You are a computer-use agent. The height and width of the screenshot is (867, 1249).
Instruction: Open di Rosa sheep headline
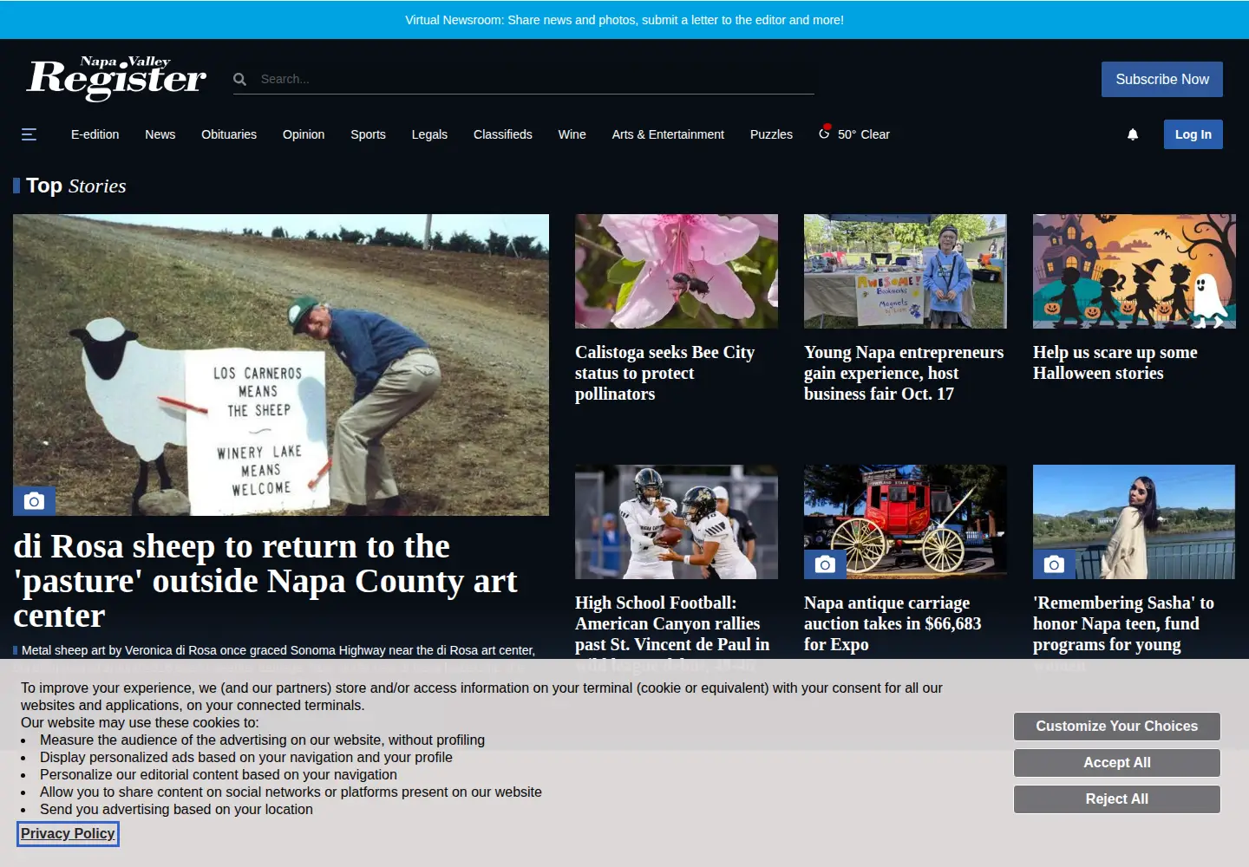click(x=265, y=581)
